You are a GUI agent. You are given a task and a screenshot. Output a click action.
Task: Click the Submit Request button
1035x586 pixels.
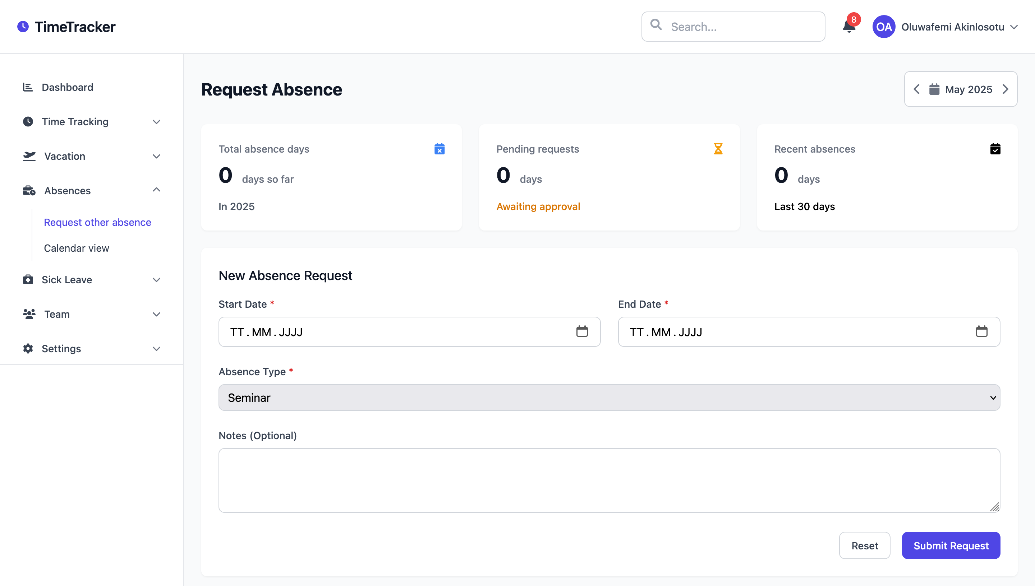951,545
